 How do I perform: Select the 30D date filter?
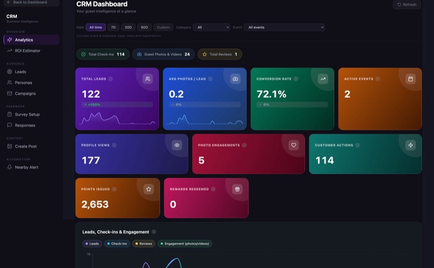click(128, 27)
